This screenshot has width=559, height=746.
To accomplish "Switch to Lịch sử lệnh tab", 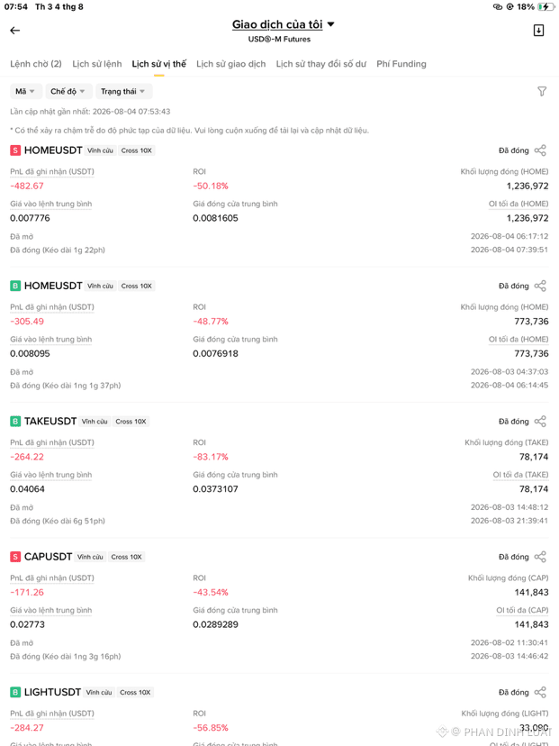I will coord(97,64).
